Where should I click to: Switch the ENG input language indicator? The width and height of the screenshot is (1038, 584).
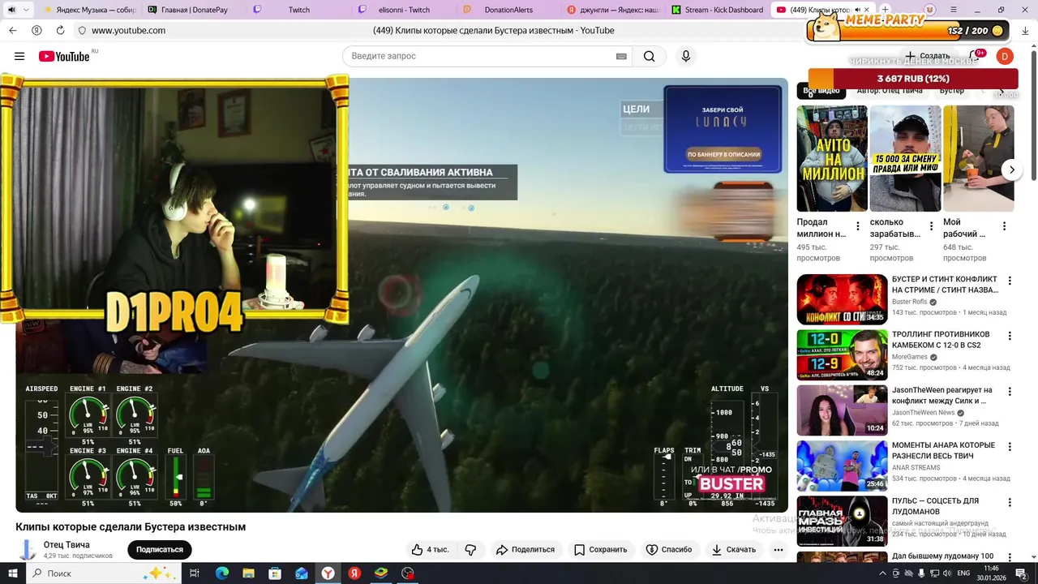(963, 573)
